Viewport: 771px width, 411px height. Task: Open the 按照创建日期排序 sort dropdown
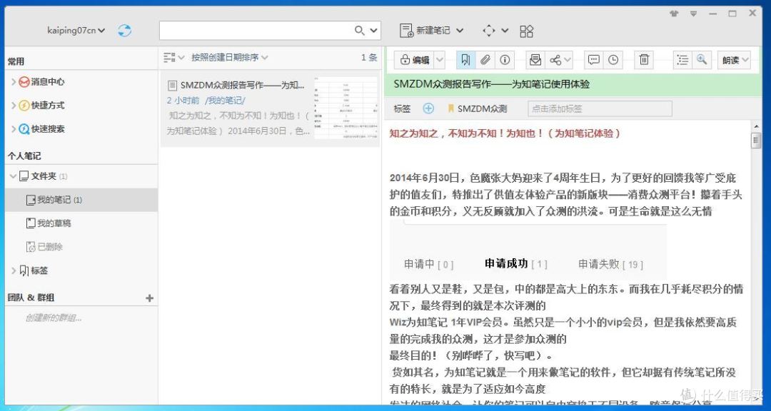pos(230,58)
